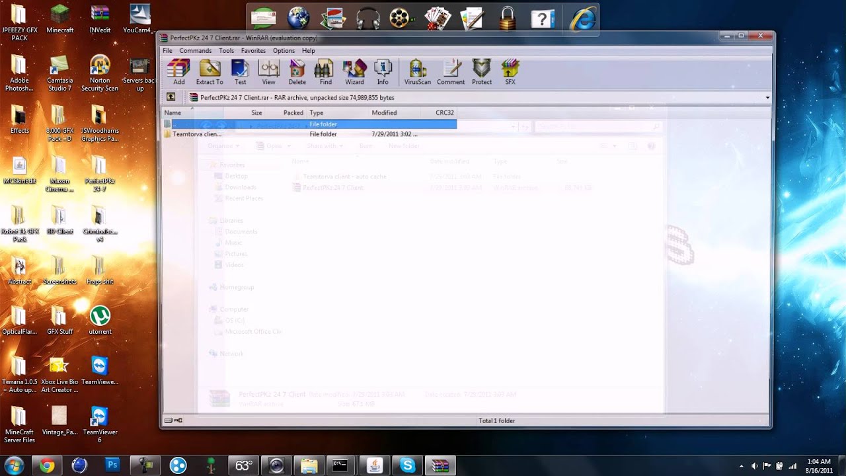Image resolution: width=846 pixels, height=476 pixels.
Task: Open the Find binoculars tool
Action: click(x=325, y=72)
